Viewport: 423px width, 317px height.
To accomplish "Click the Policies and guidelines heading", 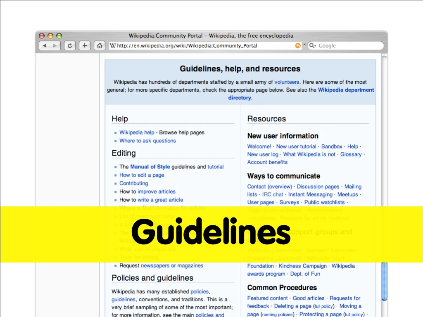I will coord(152,278).
